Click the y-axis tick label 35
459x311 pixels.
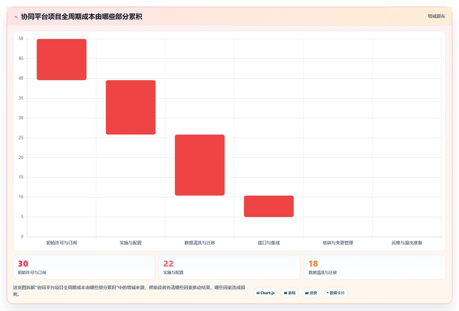tap(21, 98)
